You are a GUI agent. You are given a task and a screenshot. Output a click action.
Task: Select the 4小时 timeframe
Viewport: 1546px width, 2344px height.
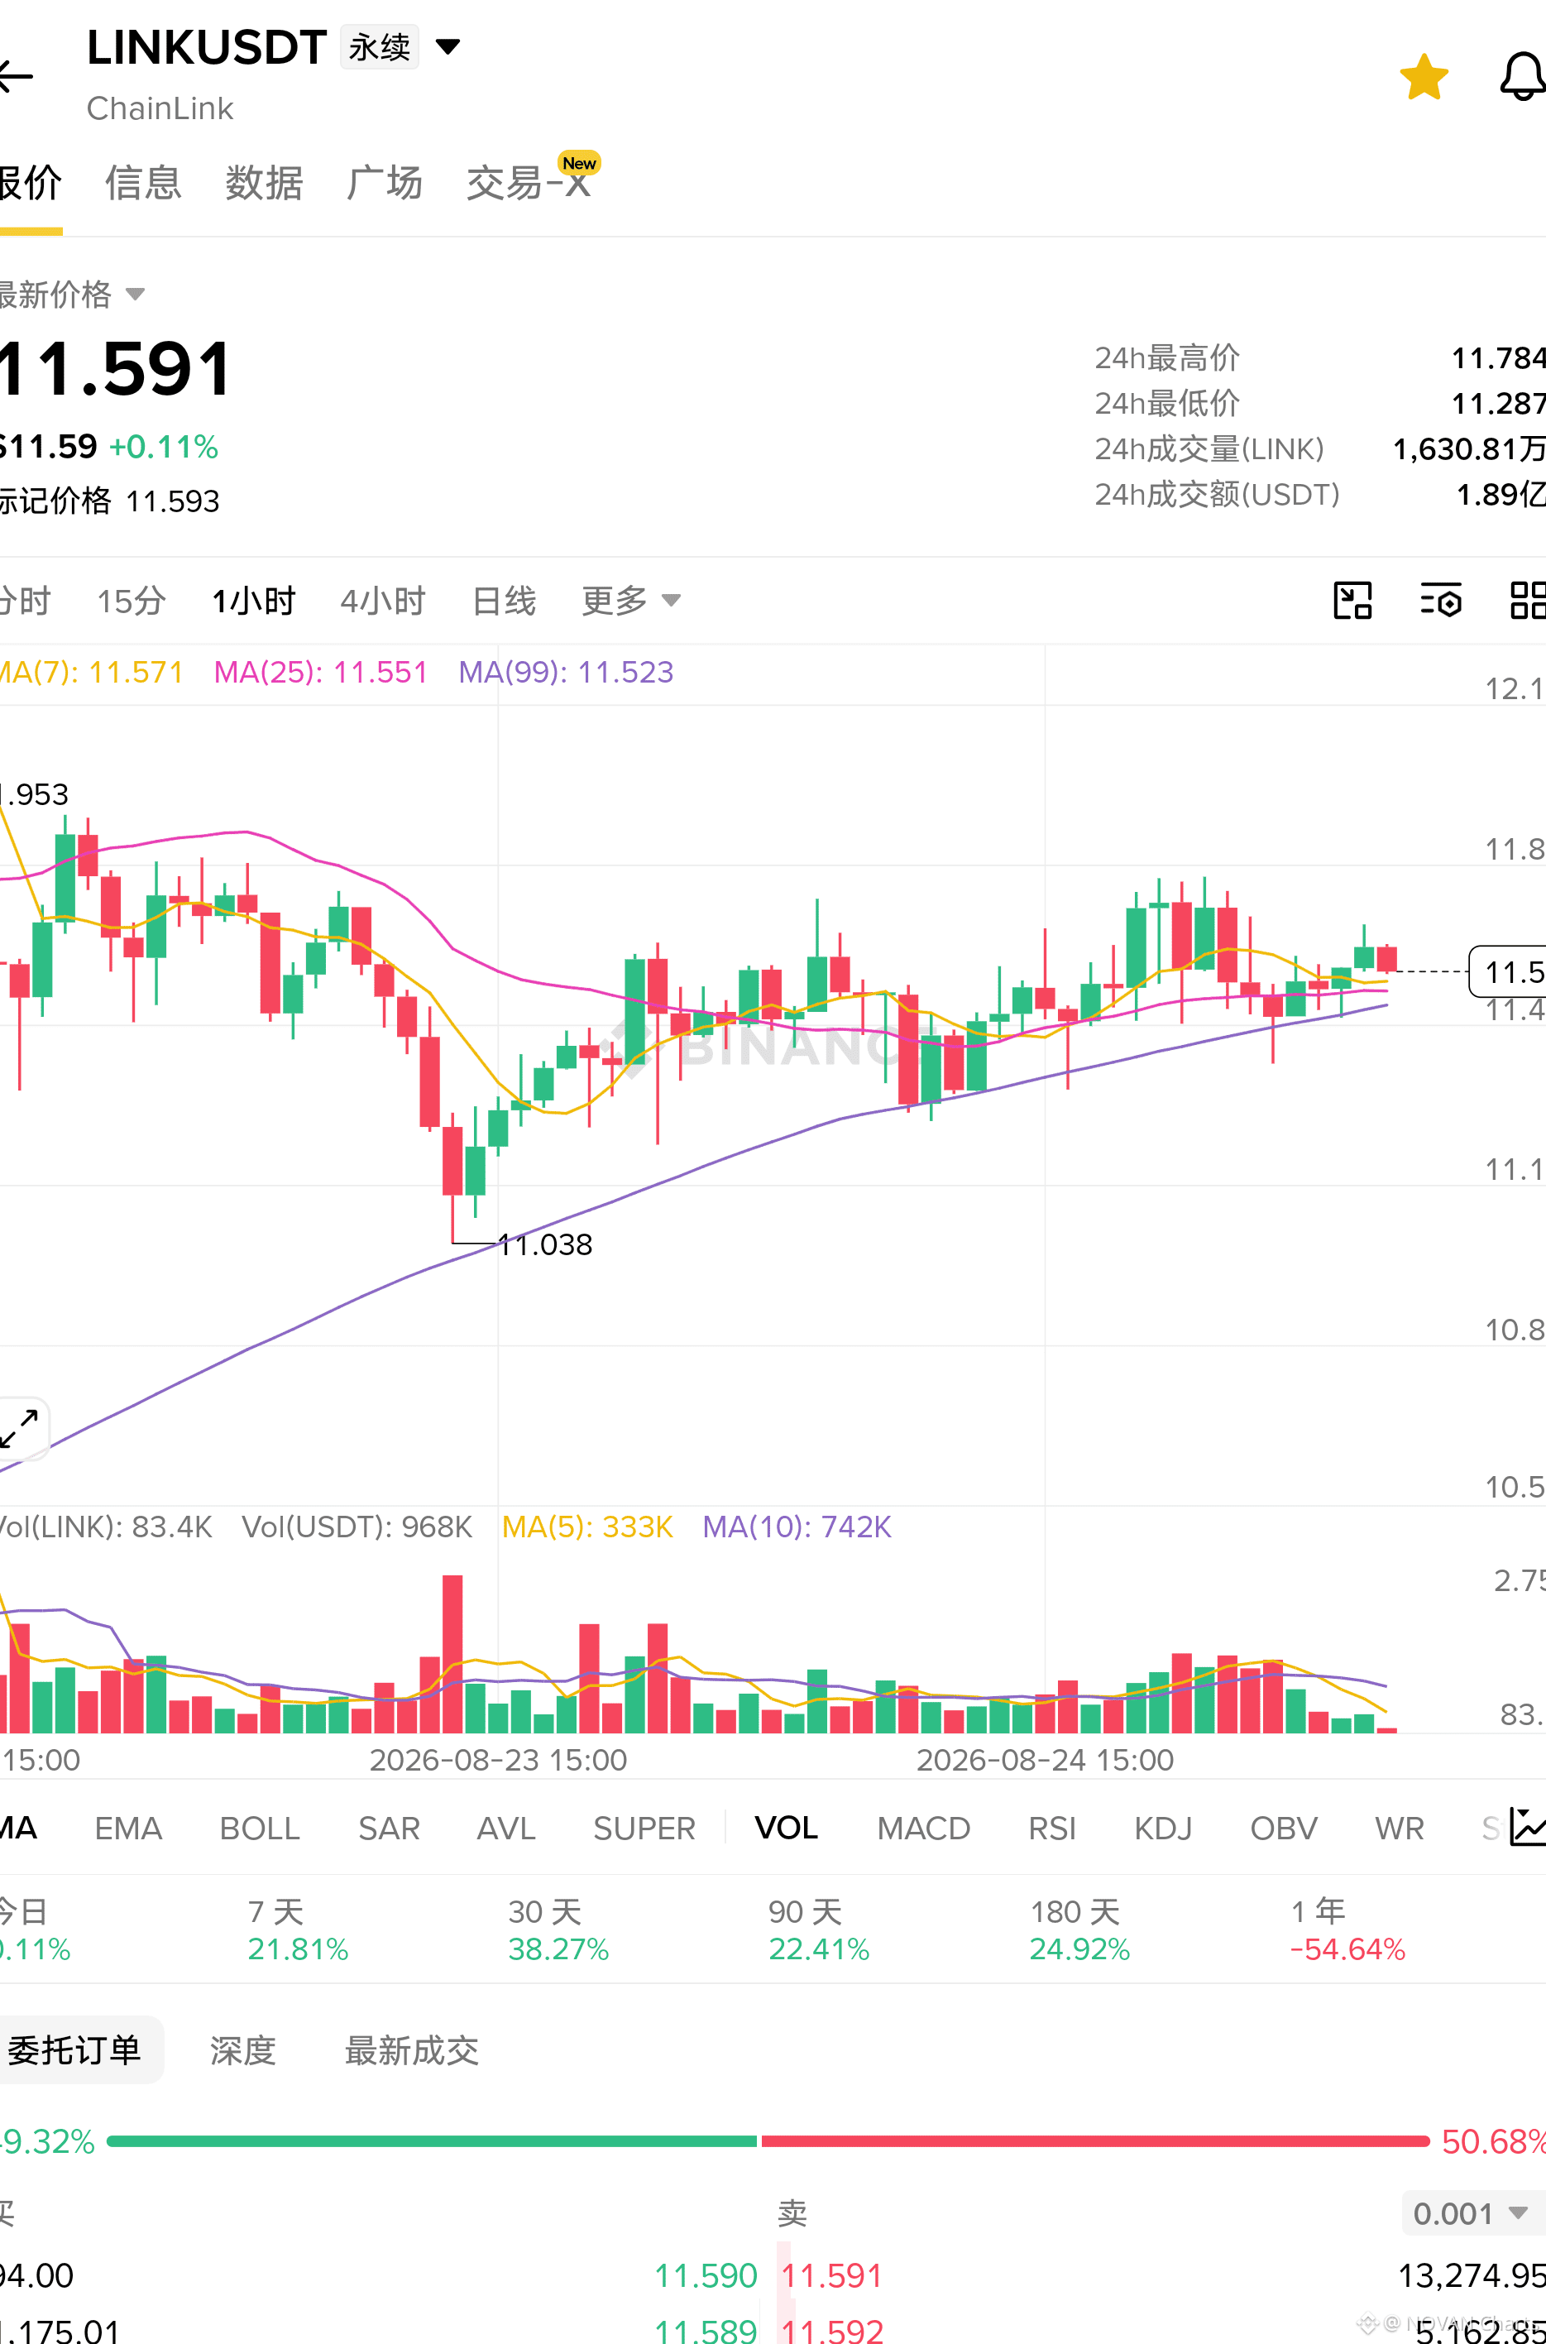pos(382,601)
